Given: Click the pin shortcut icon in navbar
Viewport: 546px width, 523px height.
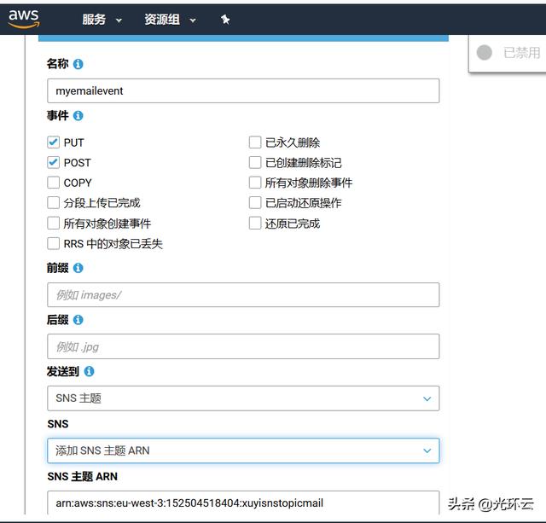Looking at the screenshot, I should click(x=225, y=20).
